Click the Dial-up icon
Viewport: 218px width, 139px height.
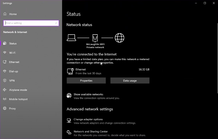click(5, 71)
